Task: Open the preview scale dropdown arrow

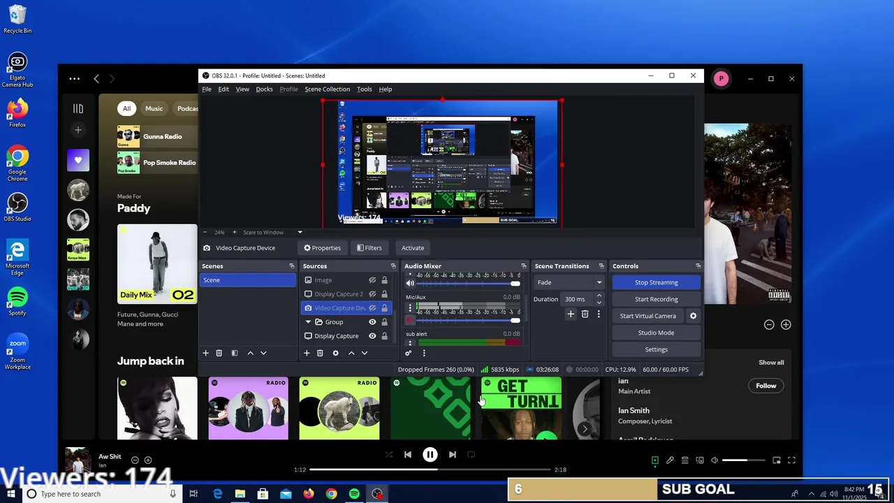Action: [x=300, y=232]
